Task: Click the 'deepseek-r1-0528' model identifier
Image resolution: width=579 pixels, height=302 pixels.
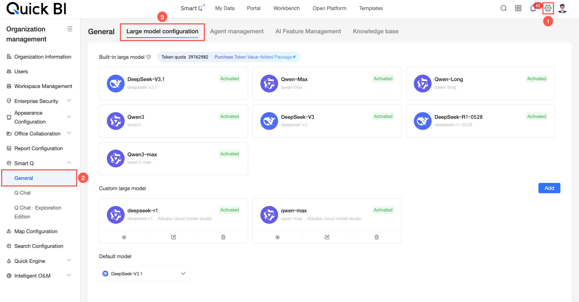Action: (453, 125)
